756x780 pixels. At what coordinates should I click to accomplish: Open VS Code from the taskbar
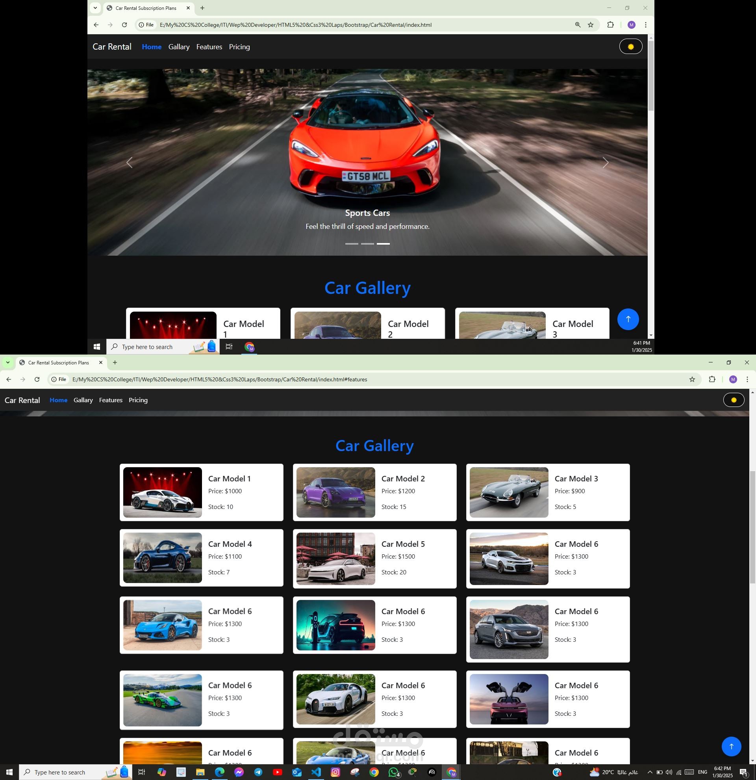pyautogui.click(x=316, y=772)
